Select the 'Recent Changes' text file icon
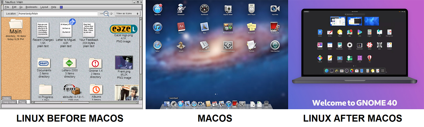 click(43, 30)
